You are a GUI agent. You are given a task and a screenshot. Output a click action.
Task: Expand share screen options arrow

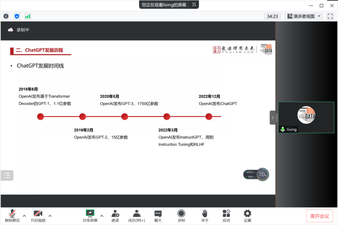[x=102, y=216]
